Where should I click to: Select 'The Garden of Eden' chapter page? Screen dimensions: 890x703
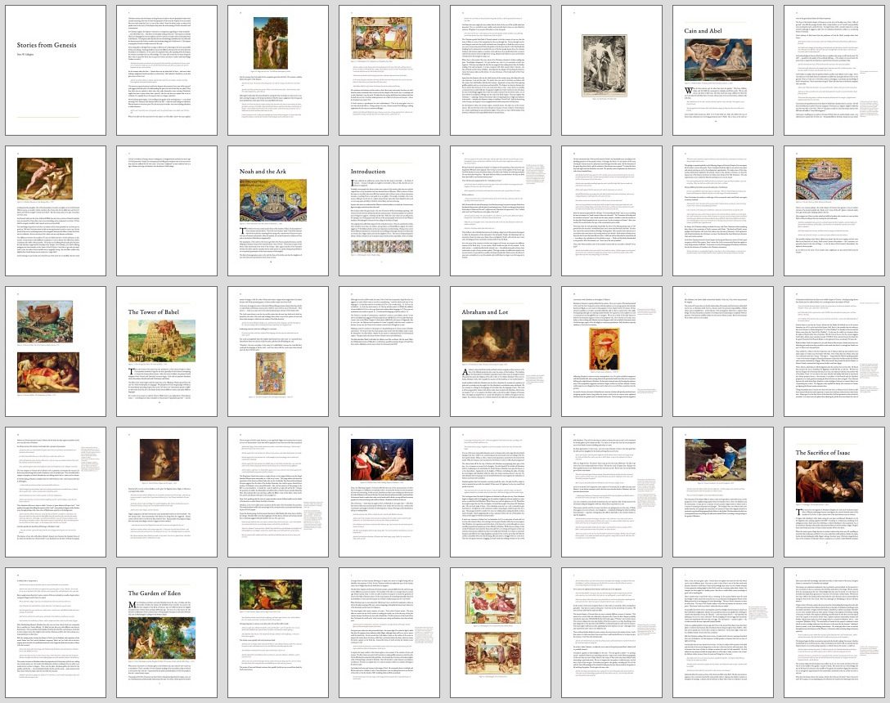[167, 633]
